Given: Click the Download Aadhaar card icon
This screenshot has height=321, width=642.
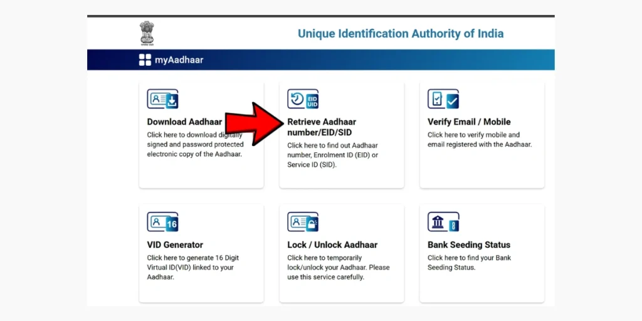Looking at the screenshot, I should [162, 98].
